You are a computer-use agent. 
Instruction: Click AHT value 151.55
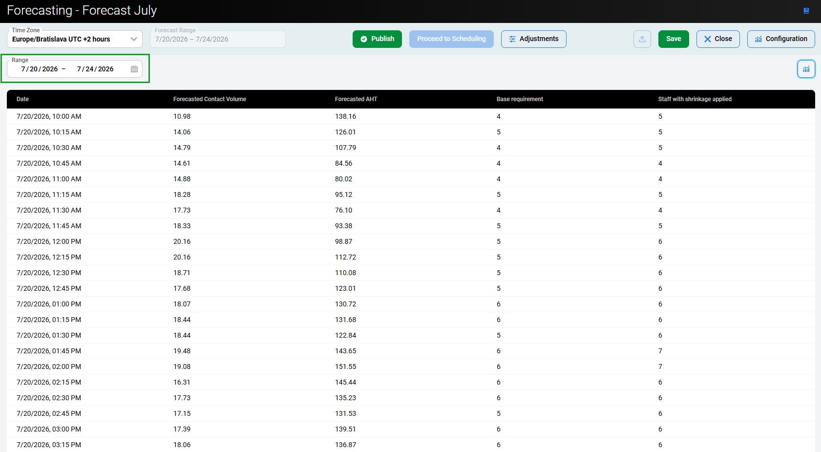(x=345, y=367)
